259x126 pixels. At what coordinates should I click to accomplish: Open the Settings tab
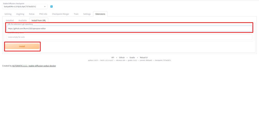click(87, 14)
